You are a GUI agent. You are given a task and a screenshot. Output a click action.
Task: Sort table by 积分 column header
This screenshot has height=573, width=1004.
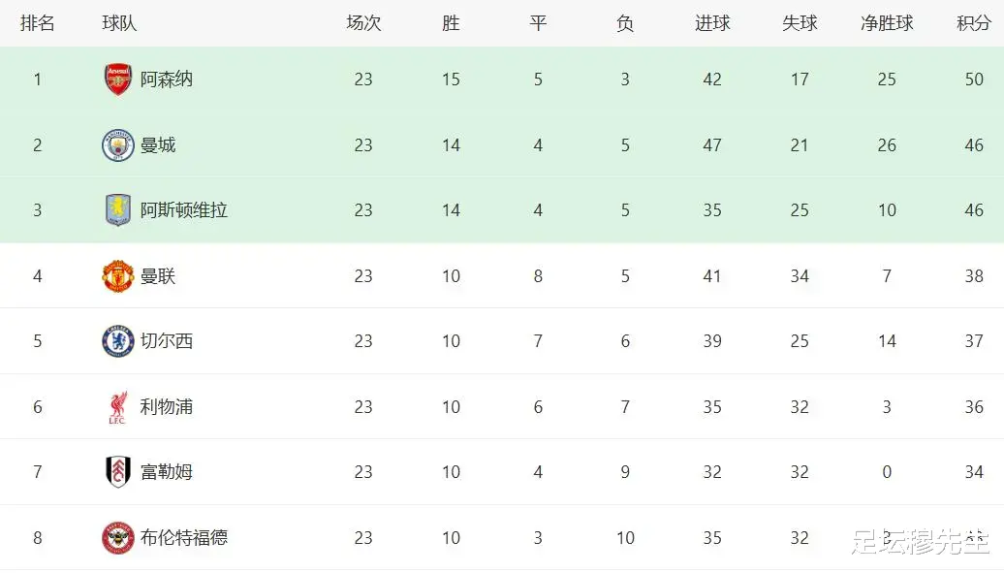coord(973,23)
